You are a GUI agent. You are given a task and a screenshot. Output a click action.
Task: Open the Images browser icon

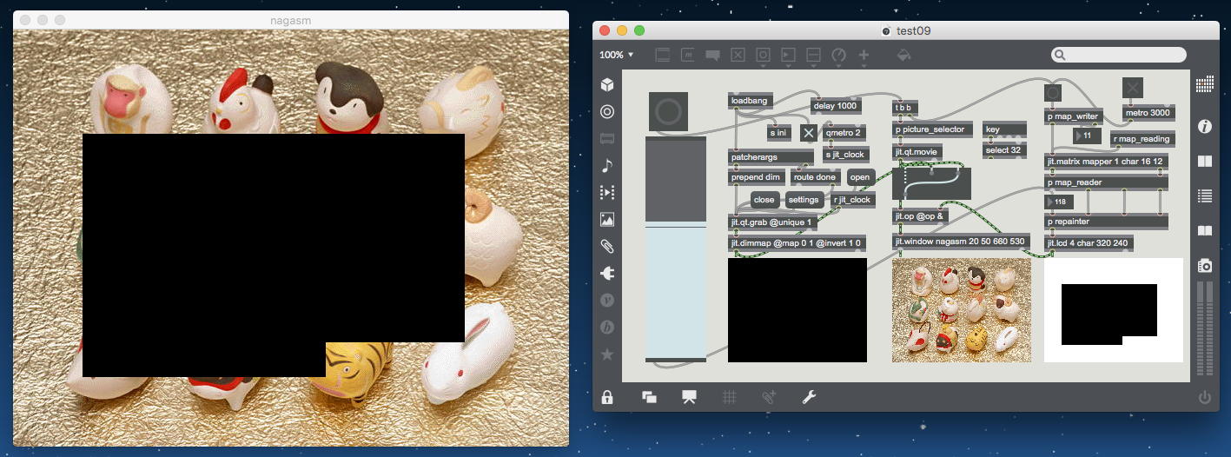[607, 220]
